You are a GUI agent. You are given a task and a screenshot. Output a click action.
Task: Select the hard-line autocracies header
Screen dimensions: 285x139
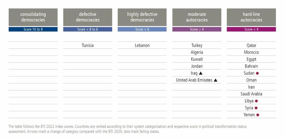tap(251, 17)
